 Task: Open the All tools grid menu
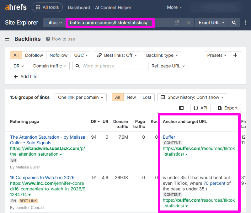point(47,7)
